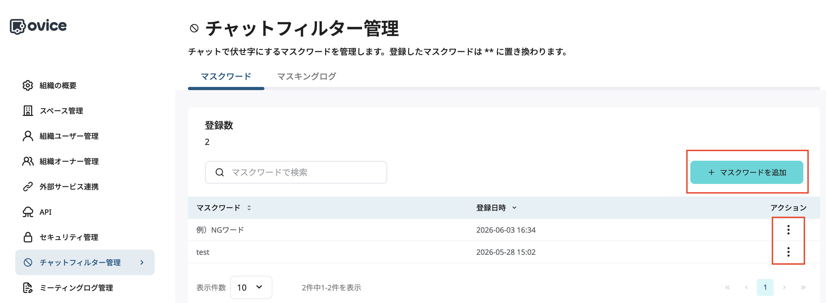Go to previous page arrow
826x303 pixels.
point(746,287)
